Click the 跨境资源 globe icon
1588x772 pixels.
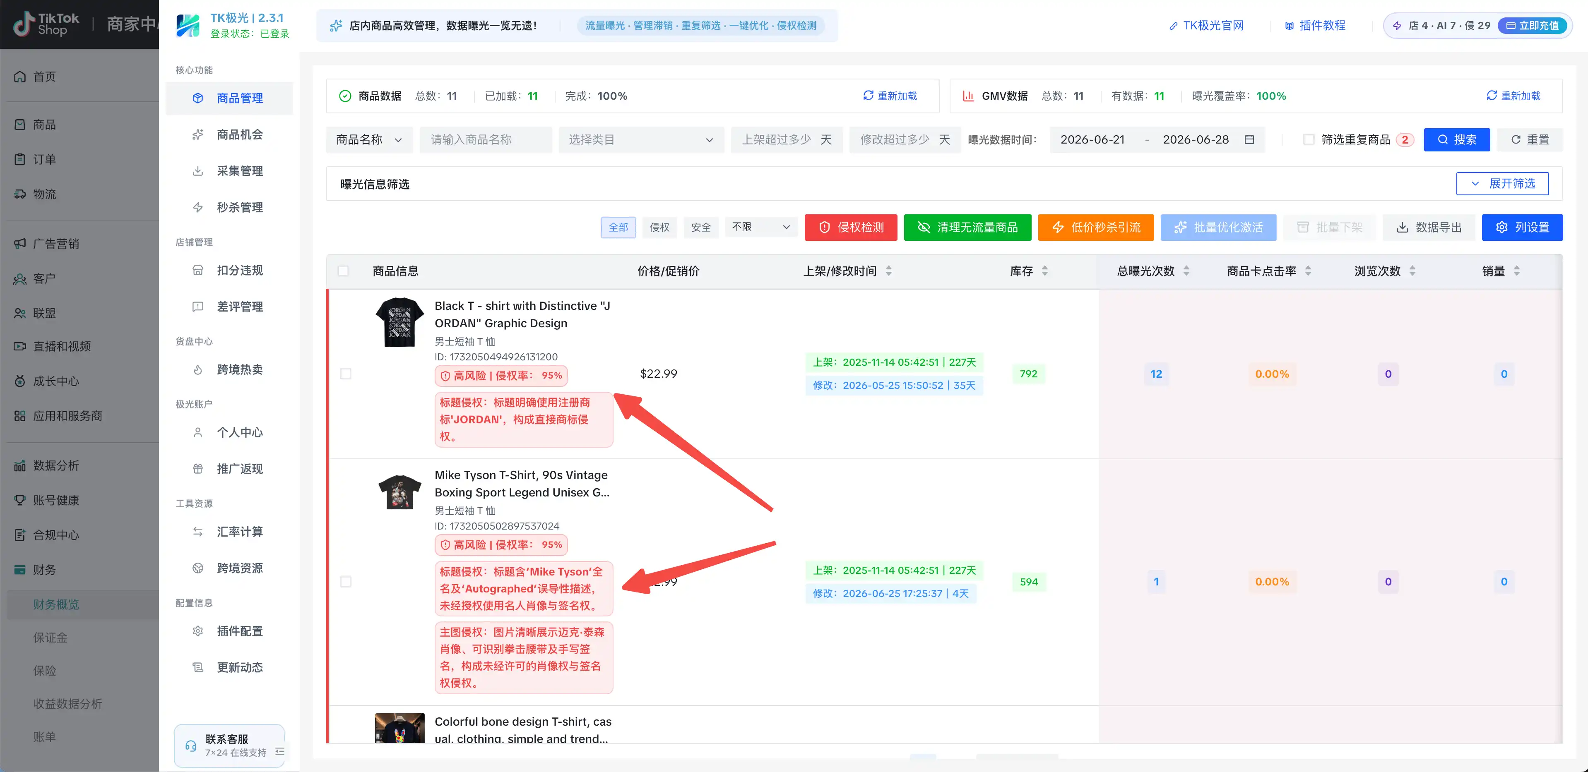click(x=198, y=568)
